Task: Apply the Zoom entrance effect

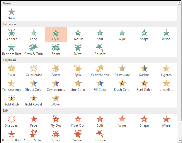Action: tap(56, 49)
